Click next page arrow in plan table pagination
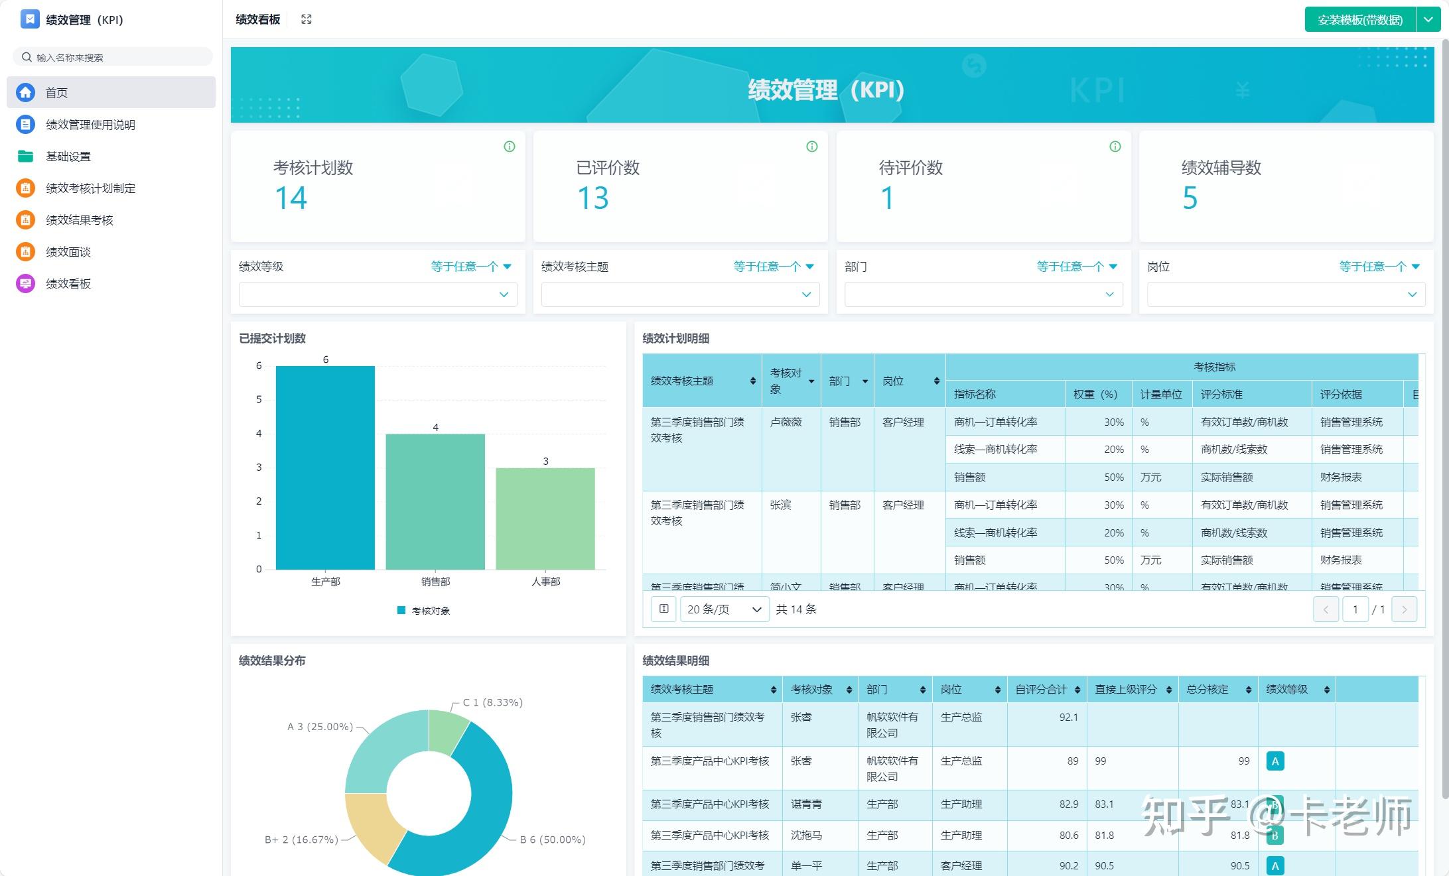 click(1404, 609)
